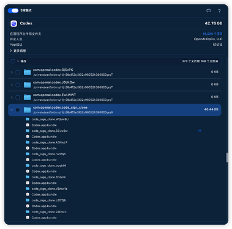Click the App公证 label
Image resolution: width=232 pixels, height=229 pixels.
[16, 45]
